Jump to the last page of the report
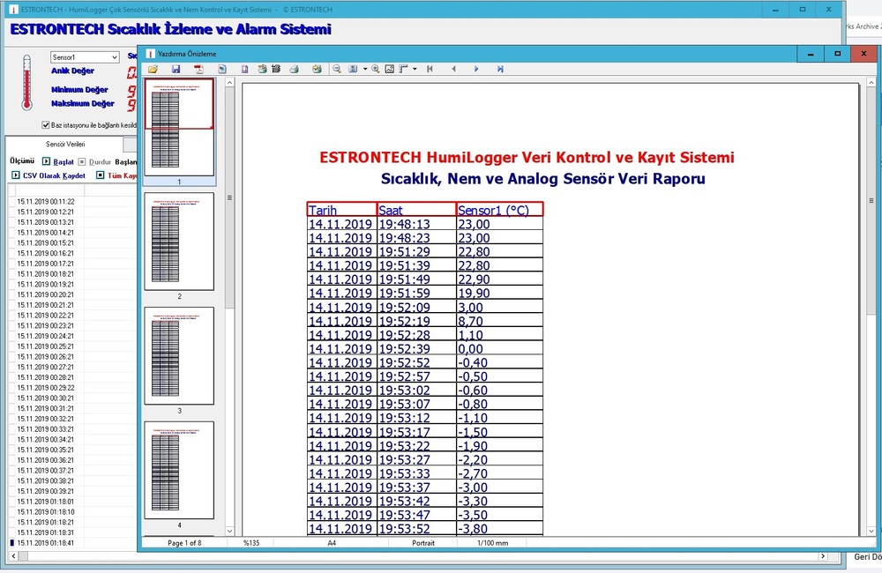This screenshot has width=882, height=573. click(x=500, y=69)
